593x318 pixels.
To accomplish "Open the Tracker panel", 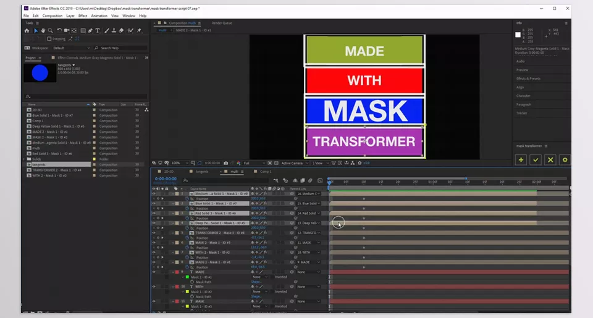I will [x=521, y=113].
